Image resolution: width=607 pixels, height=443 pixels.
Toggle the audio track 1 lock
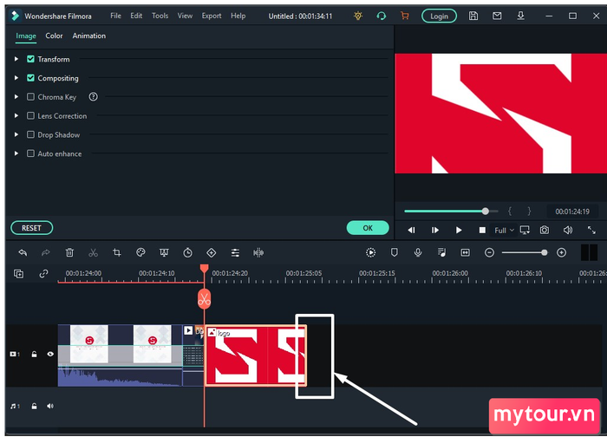(x=34, y=407)
